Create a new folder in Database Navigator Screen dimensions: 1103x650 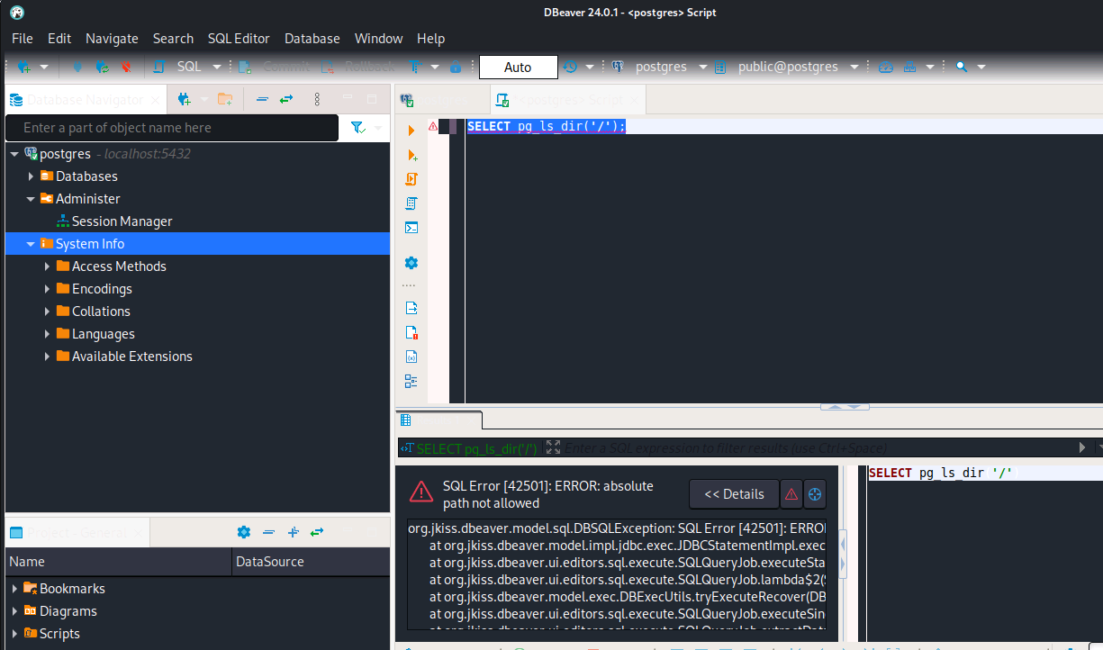pyautogui.click(x=225, y=99)
